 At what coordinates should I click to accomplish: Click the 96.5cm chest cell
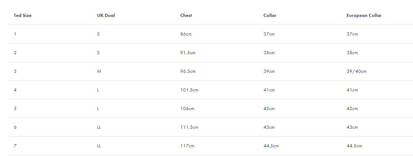[x=188, y=71]
